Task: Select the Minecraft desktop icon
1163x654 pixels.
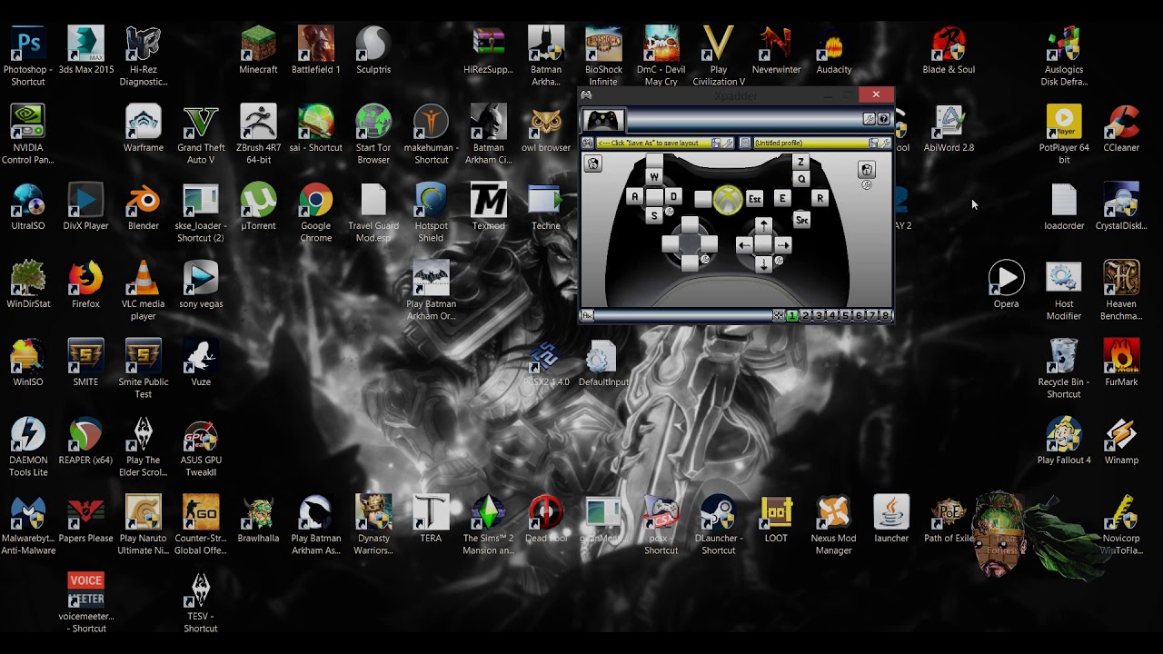Action: 258,51
